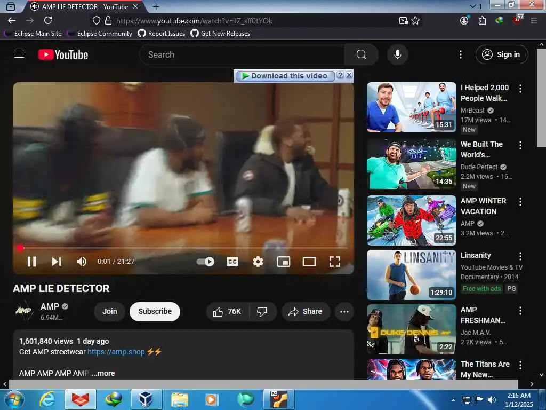Open Dude Perfect video thumbnail
The height and width of the screenshot is (410, 546).
click(411, 164)
